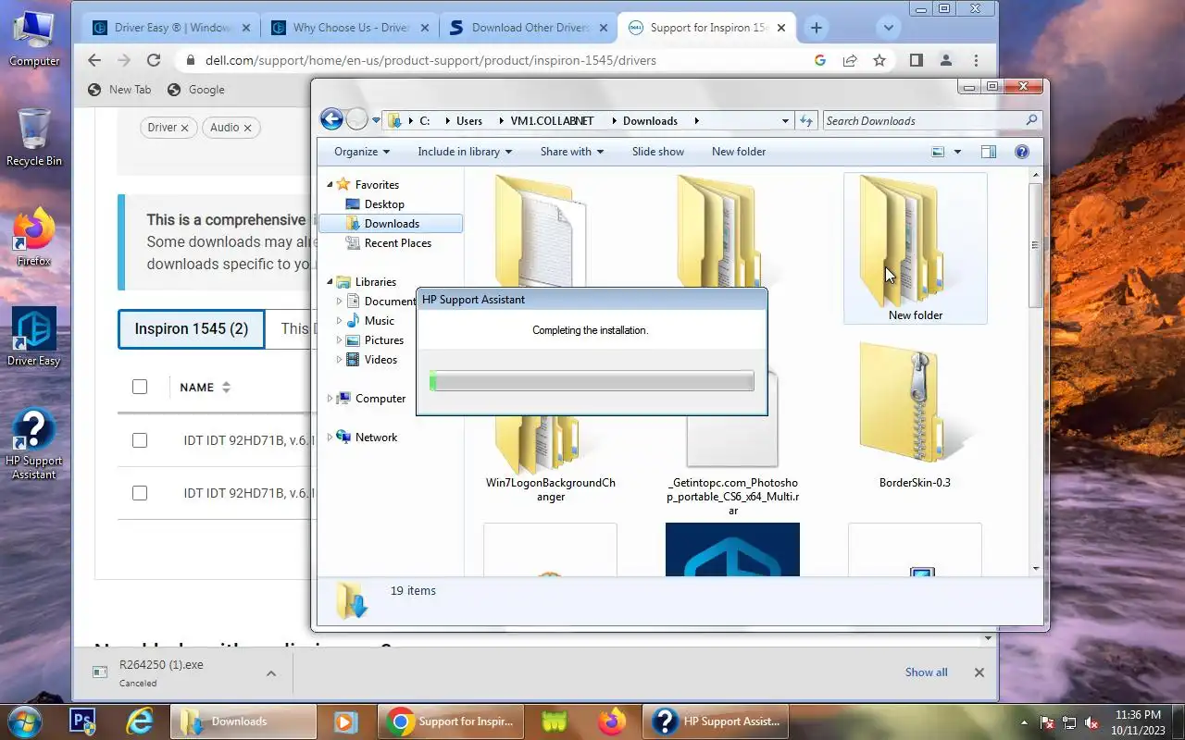The image size is (1185, 740).
Task: Open Chrome profile icon
Action: pos(946,60)
